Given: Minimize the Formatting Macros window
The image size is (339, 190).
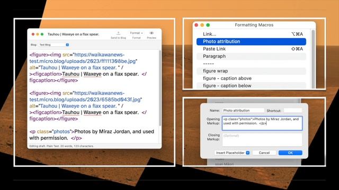Looking at the screenshot, I should tap(202, 25).
